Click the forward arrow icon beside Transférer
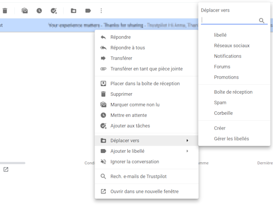 point(103,58)
